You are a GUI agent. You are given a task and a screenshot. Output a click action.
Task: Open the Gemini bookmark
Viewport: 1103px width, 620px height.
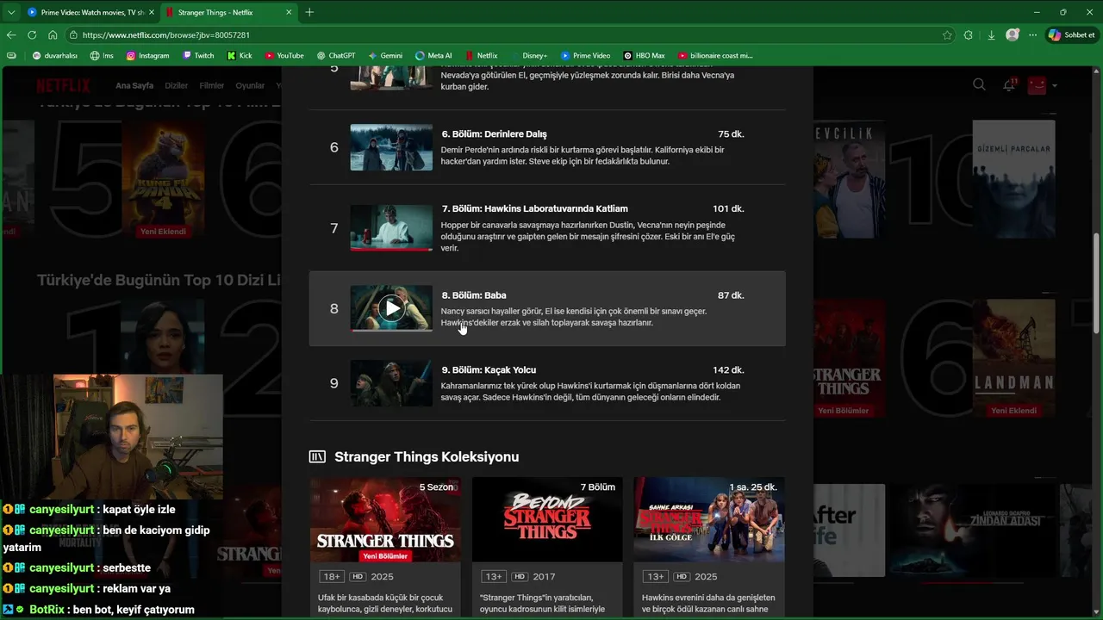(x=385, y=55)
